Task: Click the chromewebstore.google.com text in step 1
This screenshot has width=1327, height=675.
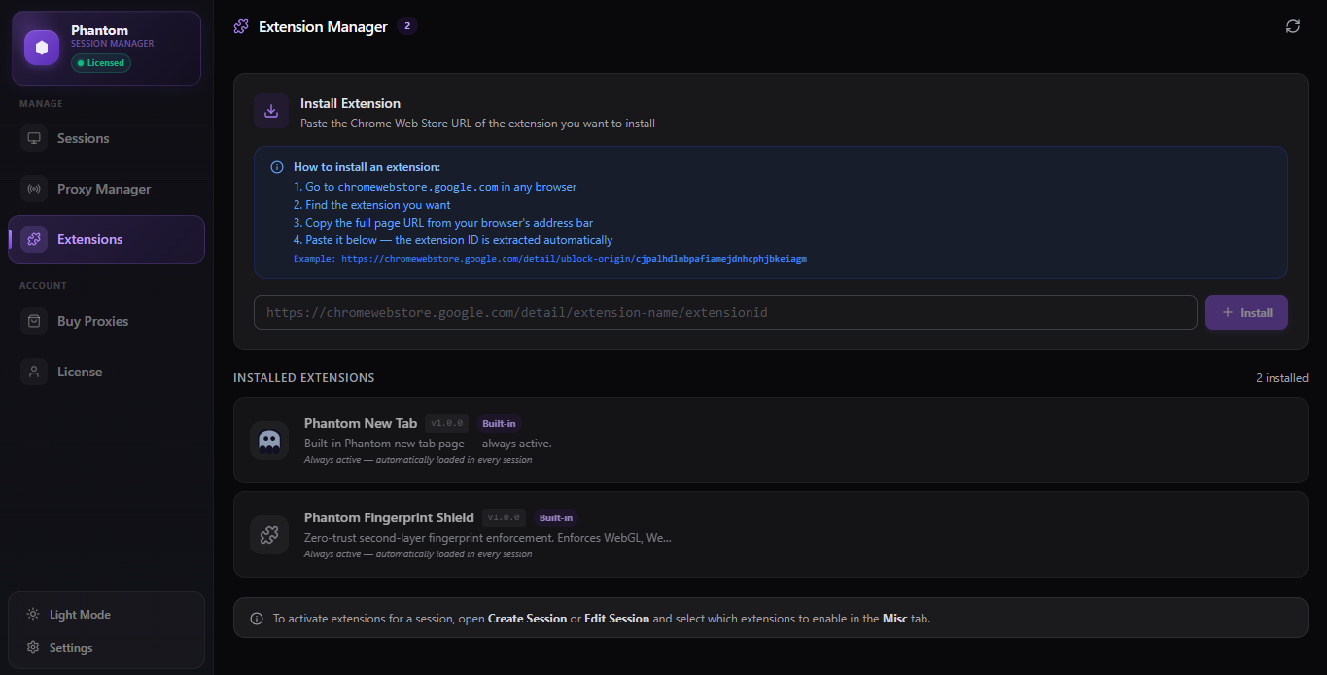Action: coord(418,187)
